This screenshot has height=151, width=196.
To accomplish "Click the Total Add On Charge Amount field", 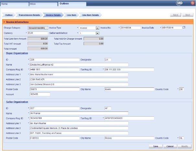I will pyautogui.click(x=94, y=39).
